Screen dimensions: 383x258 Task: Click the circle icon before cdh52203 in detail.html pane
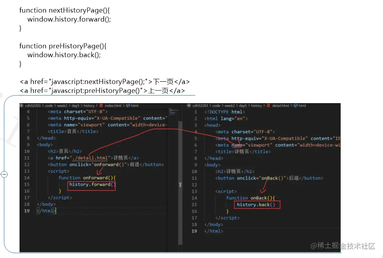coord(189,106)
